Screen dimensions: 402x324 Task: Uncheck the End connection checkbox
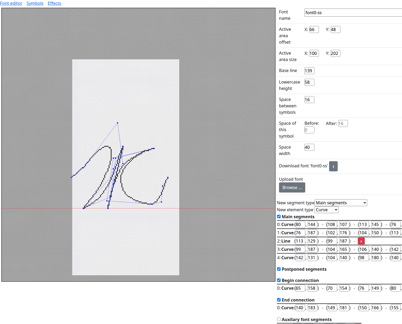click(279, 300)
